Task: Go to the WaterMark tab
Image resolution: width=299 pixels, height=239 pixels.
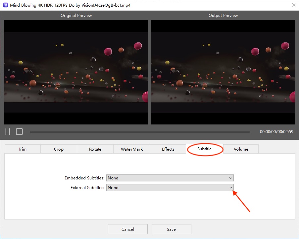Action: pos(131,149)
